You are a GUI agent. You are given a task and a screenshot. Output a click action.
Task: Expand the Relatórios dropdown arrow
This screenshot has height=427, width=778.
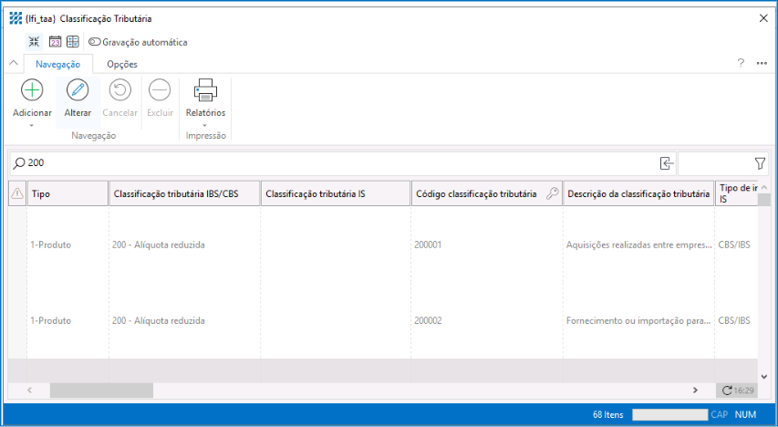[205, 125]
